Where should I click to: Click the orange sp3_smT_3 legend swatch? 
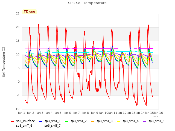93,121
